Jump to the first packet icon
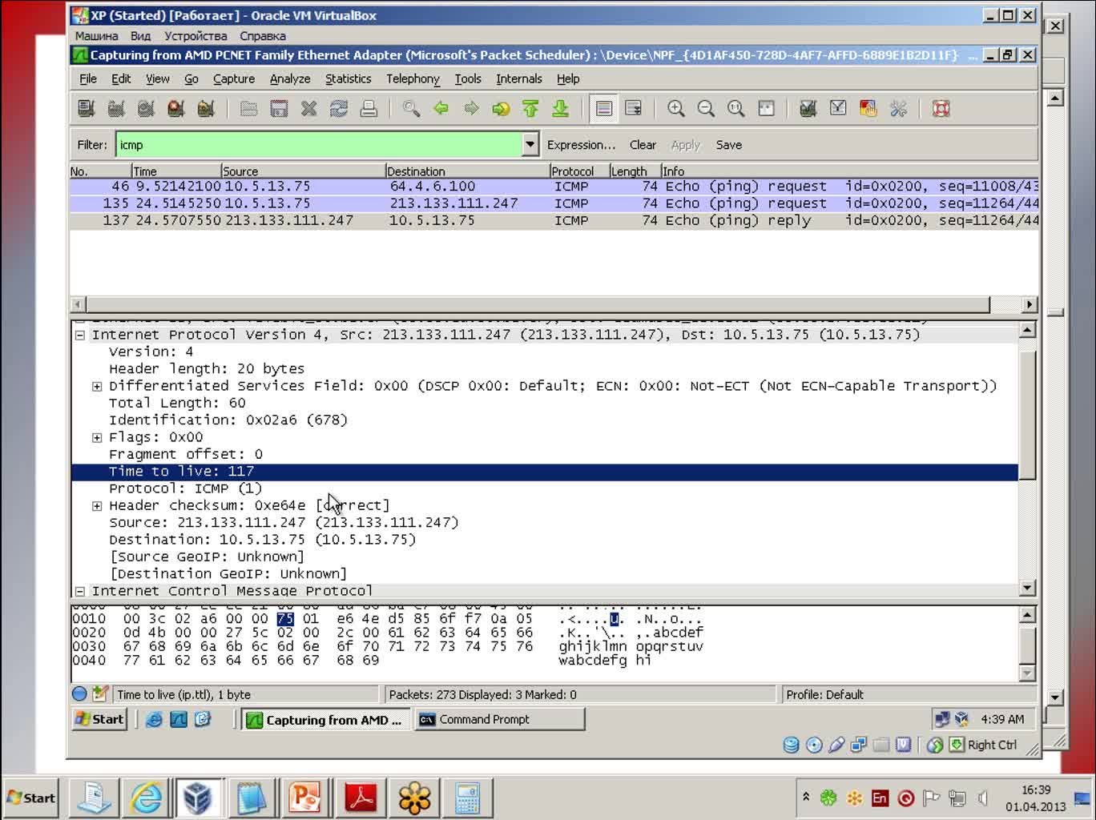 [x=530, y=109]
